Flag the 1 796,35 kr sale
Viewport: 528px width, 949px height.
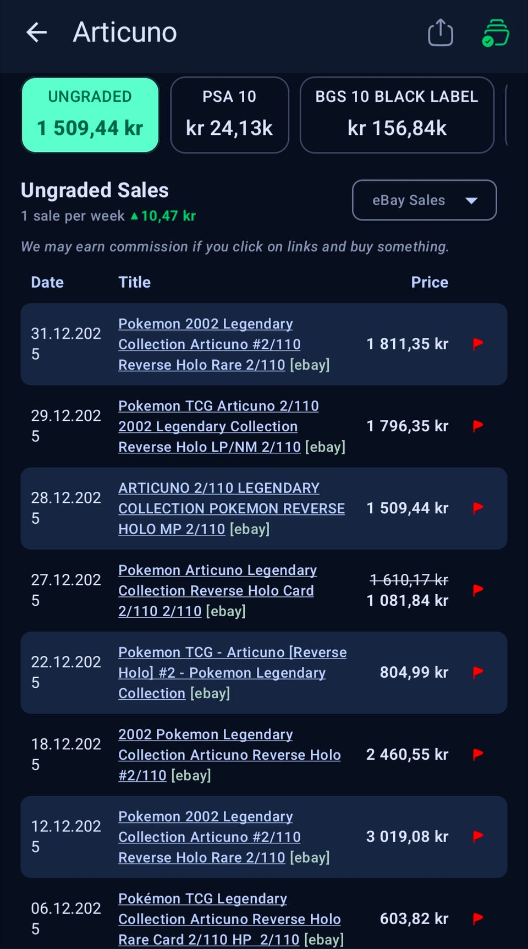pos(478,426)
